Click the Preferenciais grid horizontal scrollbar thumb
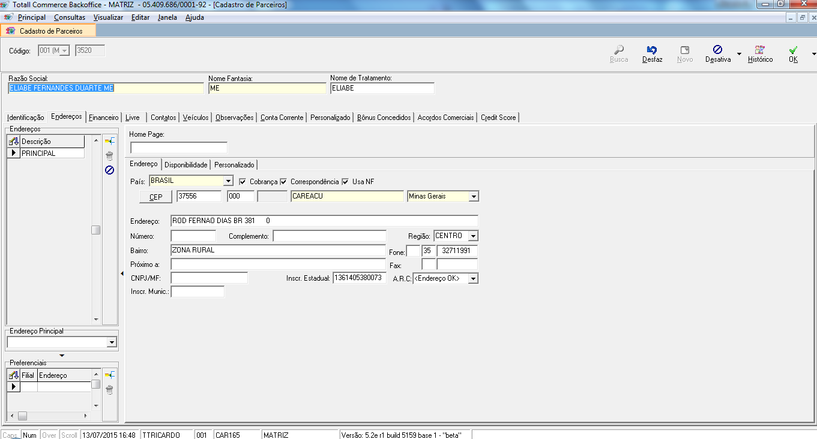Screen dimensions: 817x439 pos(23,416)
